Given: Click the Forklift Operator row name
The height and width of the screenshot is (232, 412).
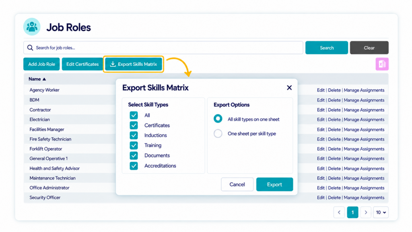Looking at the screenshot, I should pos(46,149).
